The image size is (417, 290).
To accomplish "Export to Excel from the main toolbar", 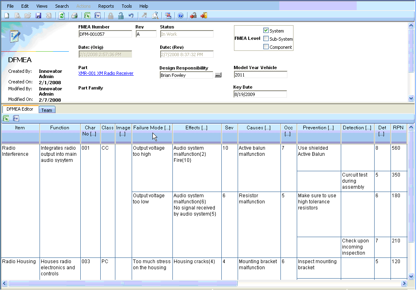I will [87, 15].
